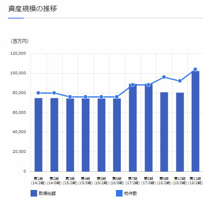
Task: Select the line point above 第10期
Action: point(180,81)
